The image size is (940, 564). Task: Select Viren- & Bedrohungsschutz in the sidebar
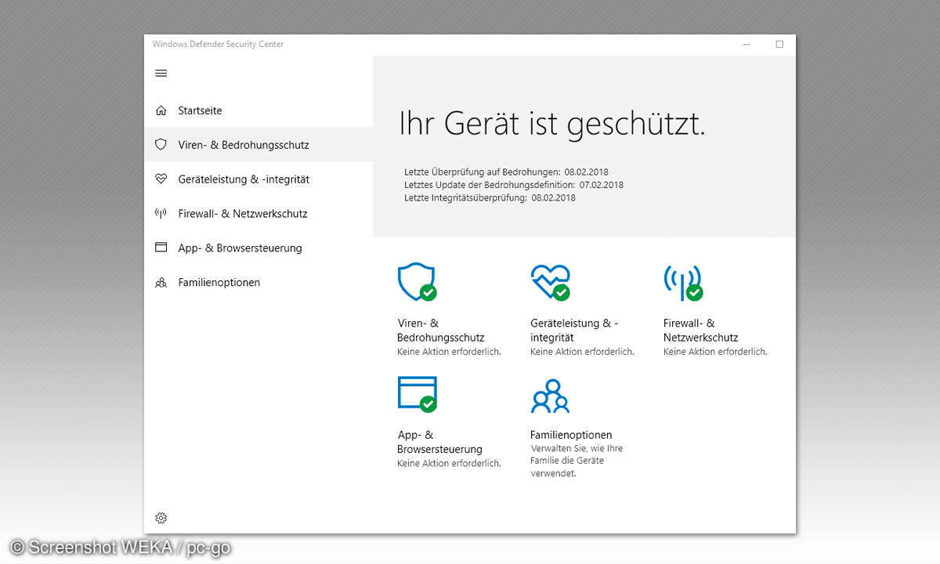click(258, 145)
